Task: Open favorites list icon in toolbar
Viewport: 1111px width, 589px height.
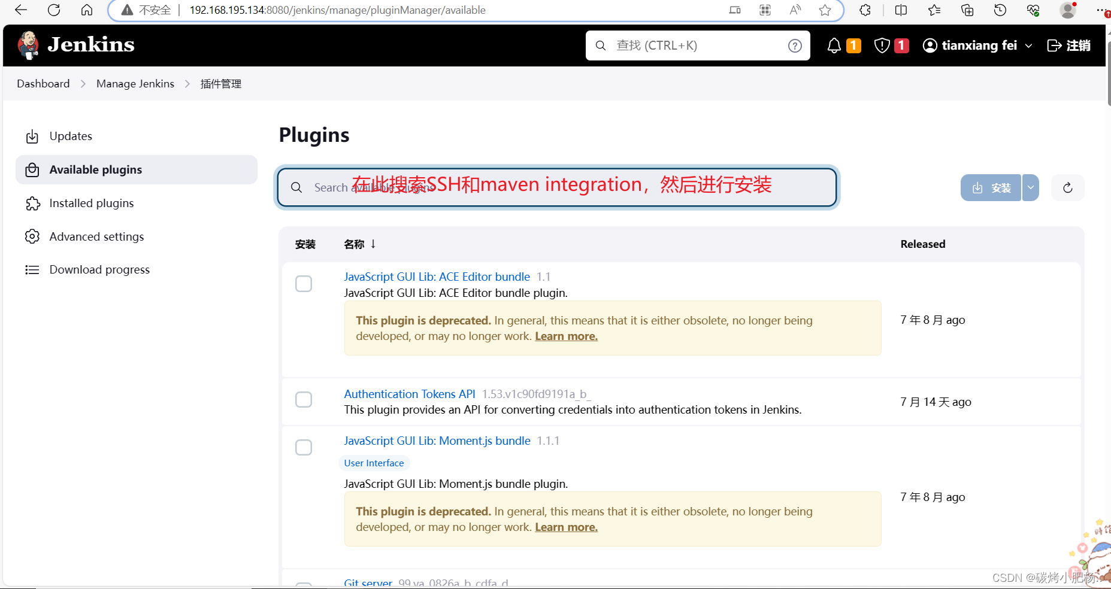Action: tap(934, 10)
